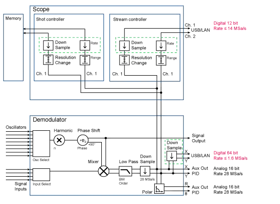Click the 'PID' label on Y output row
This screenshot has width=280, height=204.
pyautogui.click(x=195, y=174)
